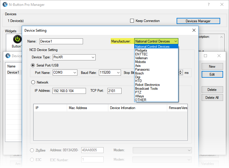This screenshot has height=168, width=229.
Task: Click the Delete button in Devices Manager
Action: pyautogui.click(x=212, y=90)
